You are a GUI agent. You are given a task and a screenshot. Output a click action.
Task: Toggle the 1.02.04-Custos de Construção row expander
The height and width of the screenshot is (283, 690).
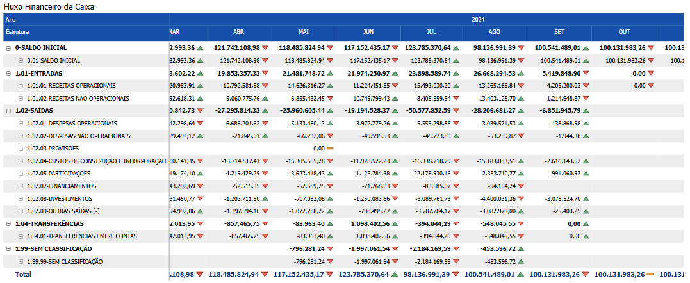click(21, 161)
